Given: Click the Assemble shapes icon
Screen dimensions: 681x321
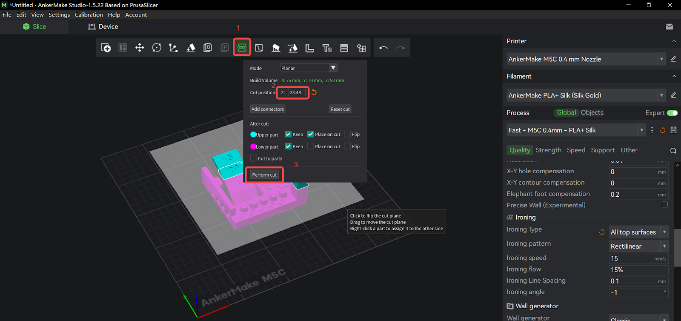Looking at the screenshot, I should pos(361,48).
